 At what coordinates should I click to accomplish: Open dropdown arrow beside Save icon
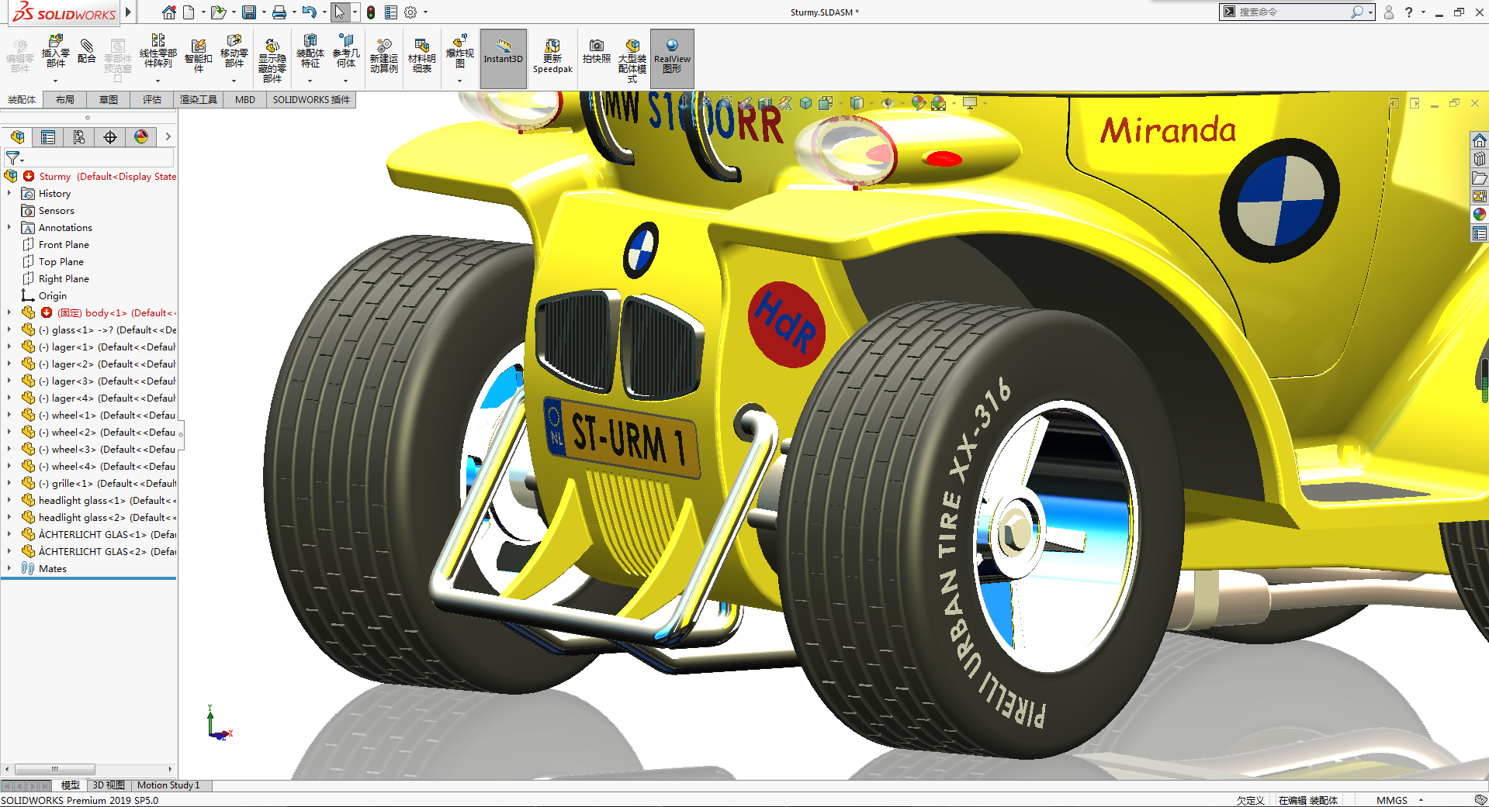click(x=264, y=12)
